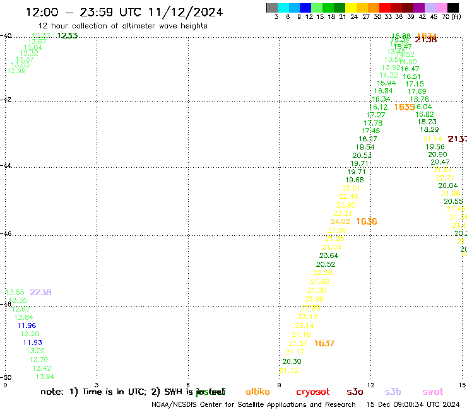Click the wave height value '13.02'
Viewport: 467px width, 410px height.
tap(36, 351)
